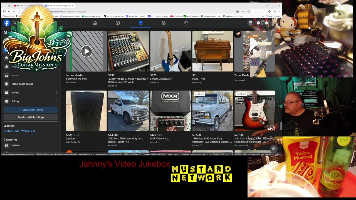
Task: Open the Other Bookmarks folder
Action: (x=273, y=16)
